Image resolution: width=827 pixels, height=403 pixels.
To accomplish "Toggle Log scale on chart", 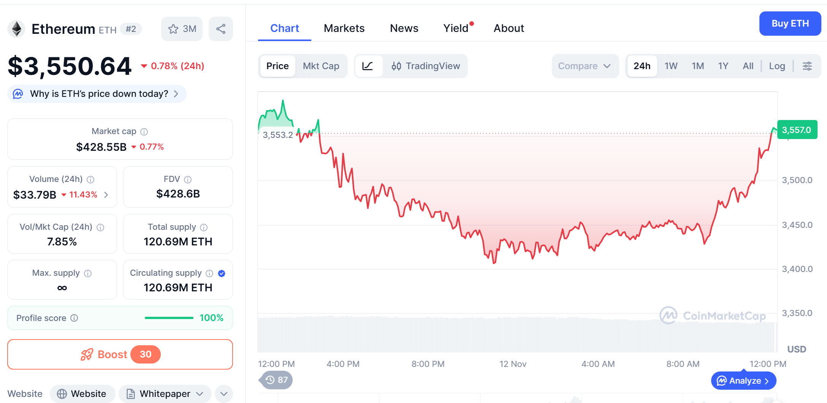I will [777, 66].
